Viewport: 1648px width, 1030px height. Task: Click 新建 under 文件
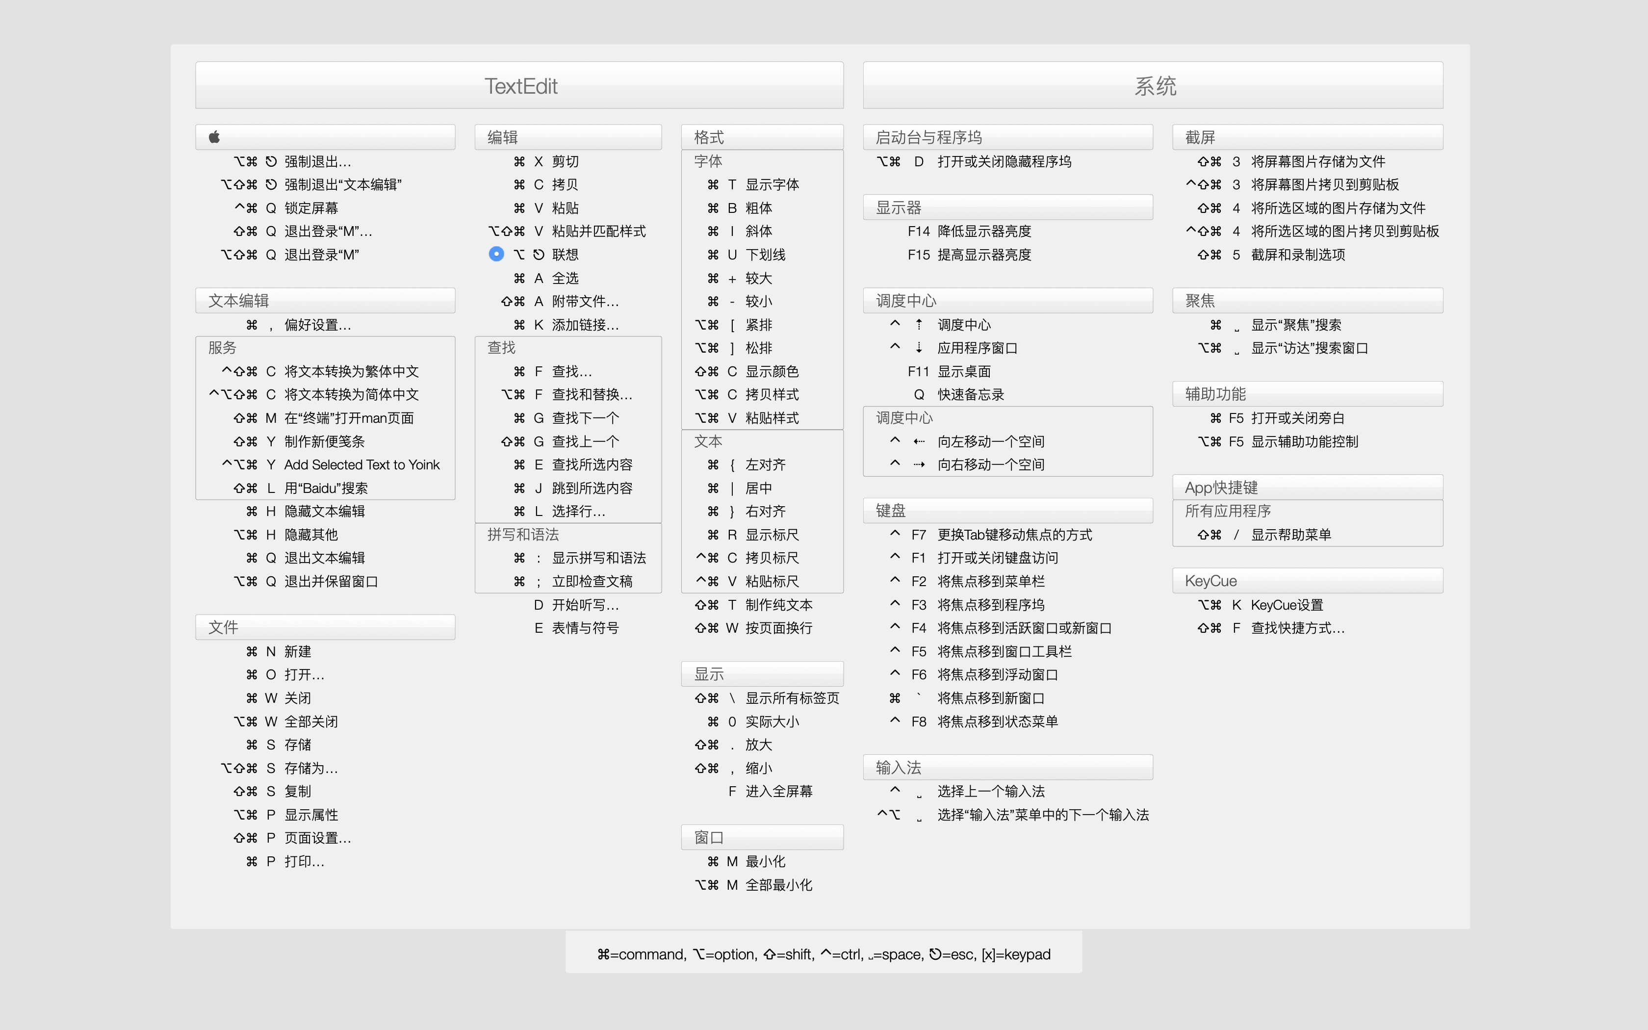[279, 651]
